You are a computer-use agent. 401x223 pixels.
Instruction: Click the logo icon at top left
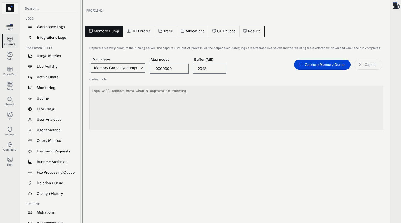(10, 8)
